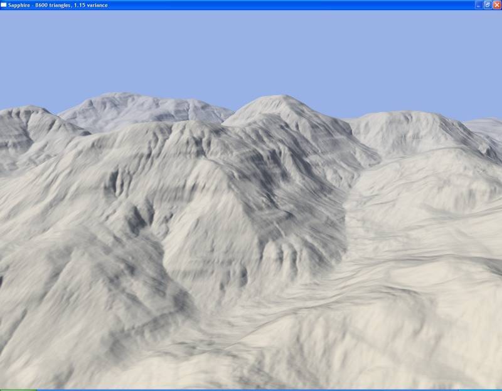Image resolution: width=502 pixels, height=391 pixels.
Task: Click the broad ridge summit on the right
Action: (402, 116)
